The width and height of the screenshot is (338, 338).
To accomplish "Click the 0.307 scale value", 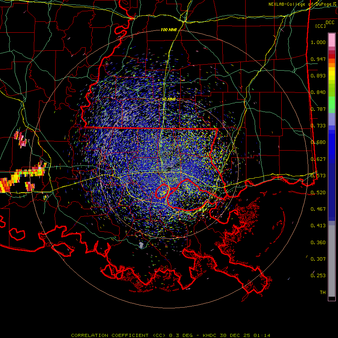I will [x=318, y=259].
